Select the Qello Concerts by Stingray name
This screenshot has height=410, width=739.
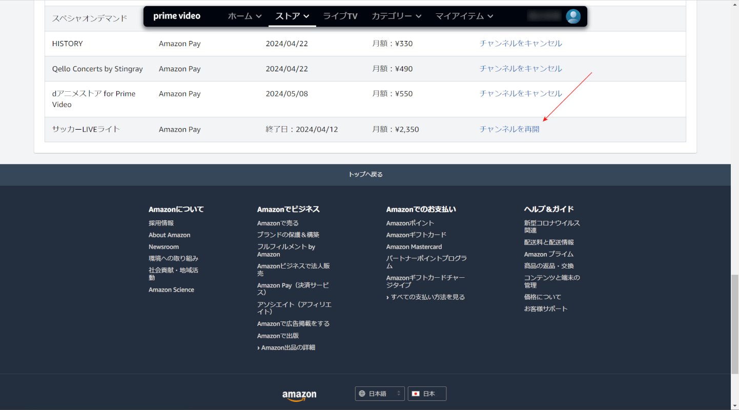97,69
